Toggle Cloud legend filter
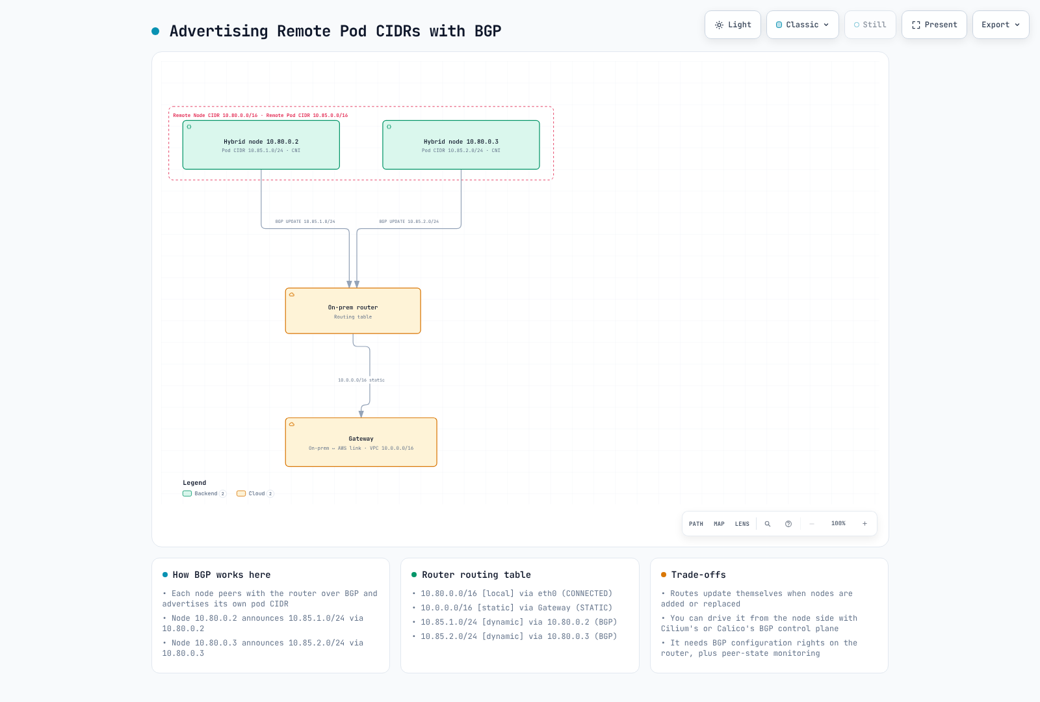 point(255,494)
